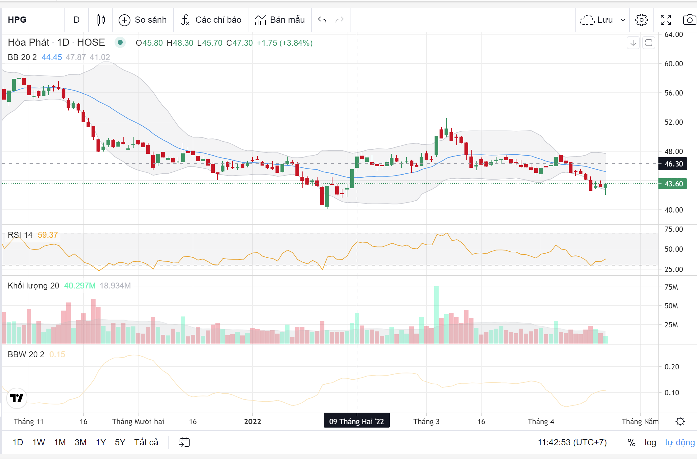Click the Tháng 3 time axis label

pos(426,422)
